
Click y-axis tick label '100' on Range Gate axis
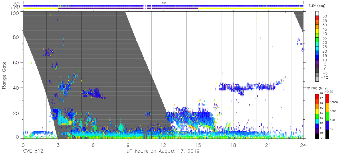tap(14, 13)
